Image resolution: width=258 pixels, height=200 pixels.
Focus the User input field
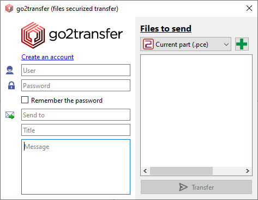click(76, 70)
